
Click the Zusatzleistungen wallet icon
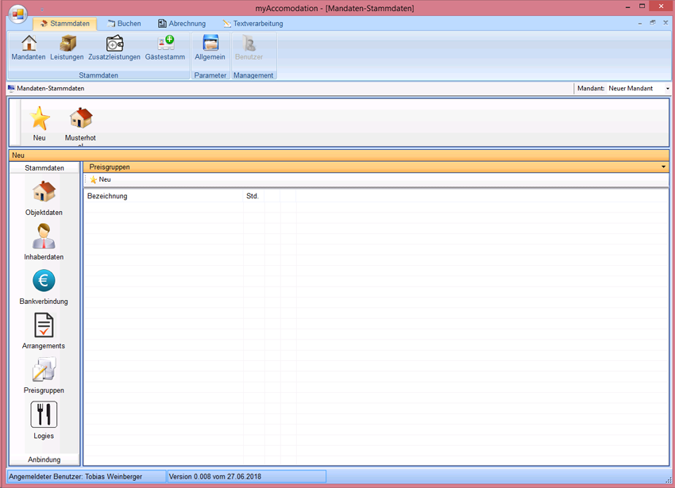(x=114, y=48)
